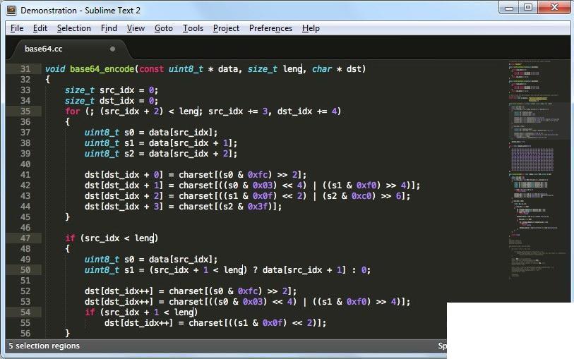Open the Tools menu
Image resolution: width=574 pixels, height=359 pixels.
[x=193, y=28]
